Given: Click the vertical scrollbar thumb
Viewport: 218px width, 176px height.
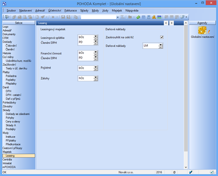Looking at the screenshot, I should (186, 88).
